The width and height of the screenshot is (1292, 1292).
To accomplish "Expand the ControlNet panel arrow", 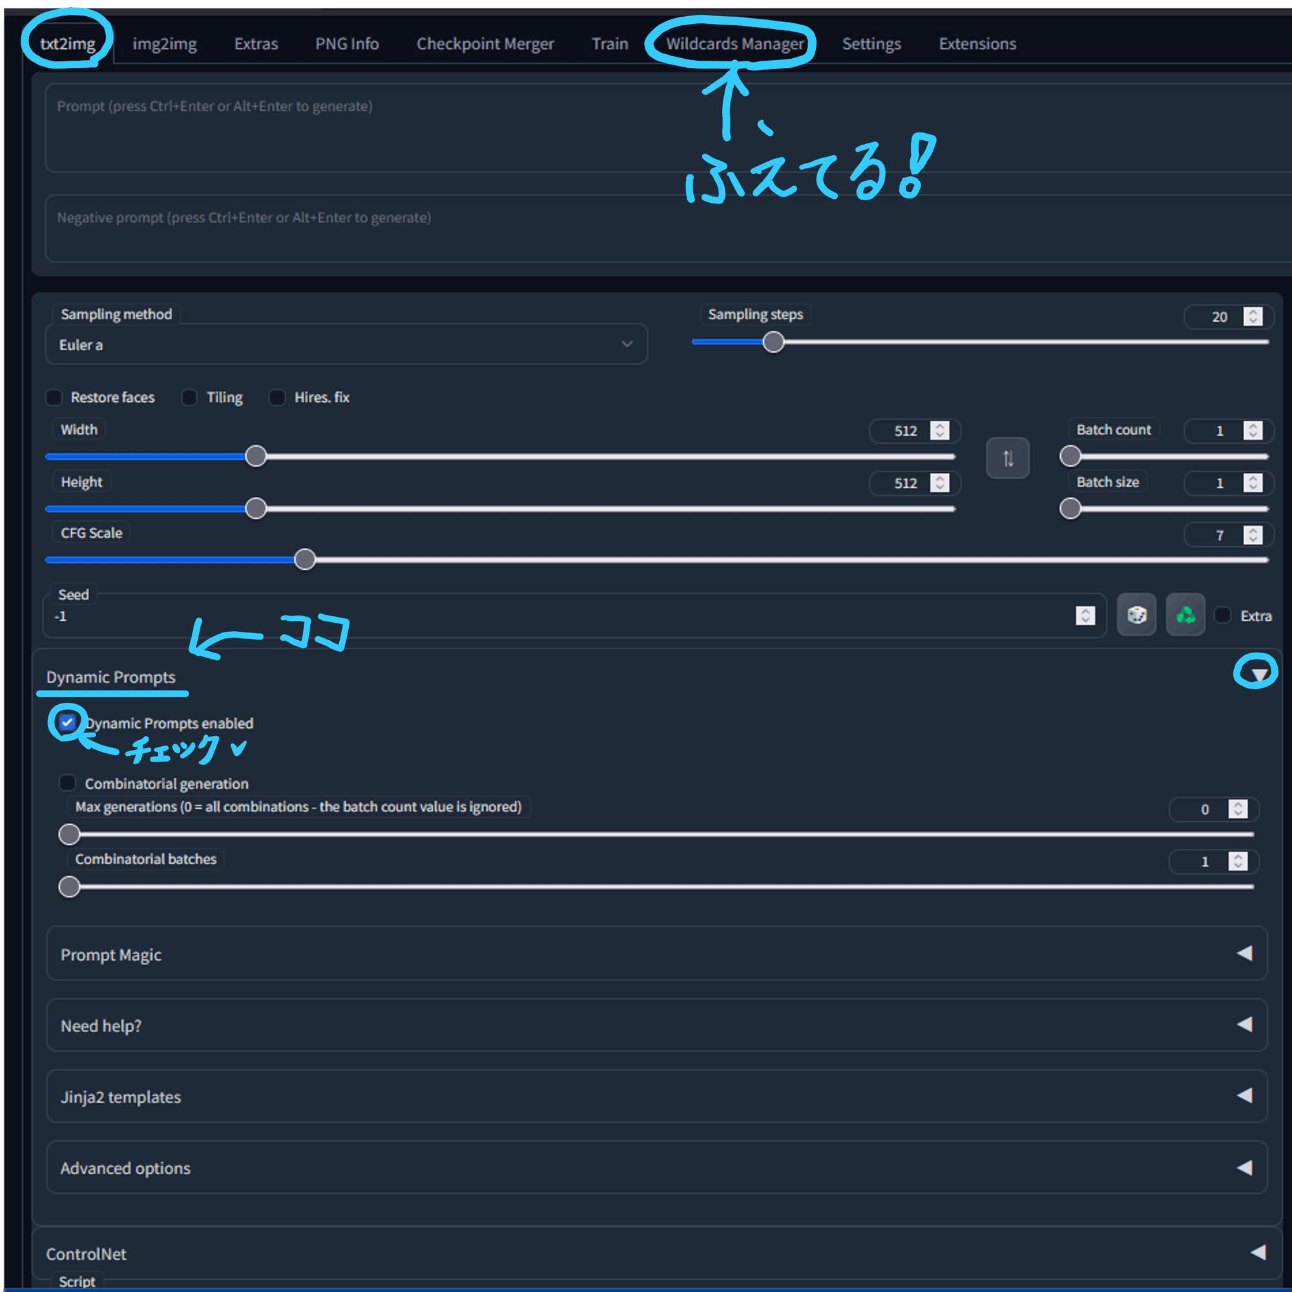I will click(x=1257, y=1253).
